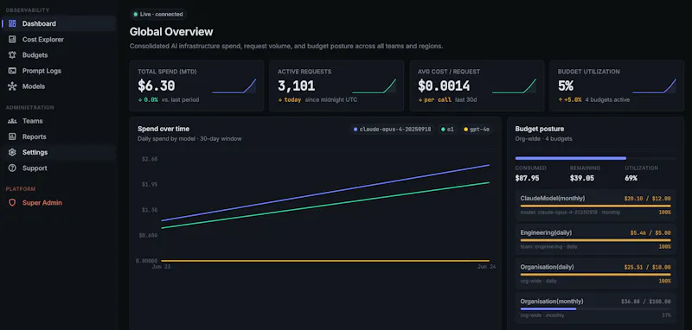Click the Active Requests sparkline chart

375,86
